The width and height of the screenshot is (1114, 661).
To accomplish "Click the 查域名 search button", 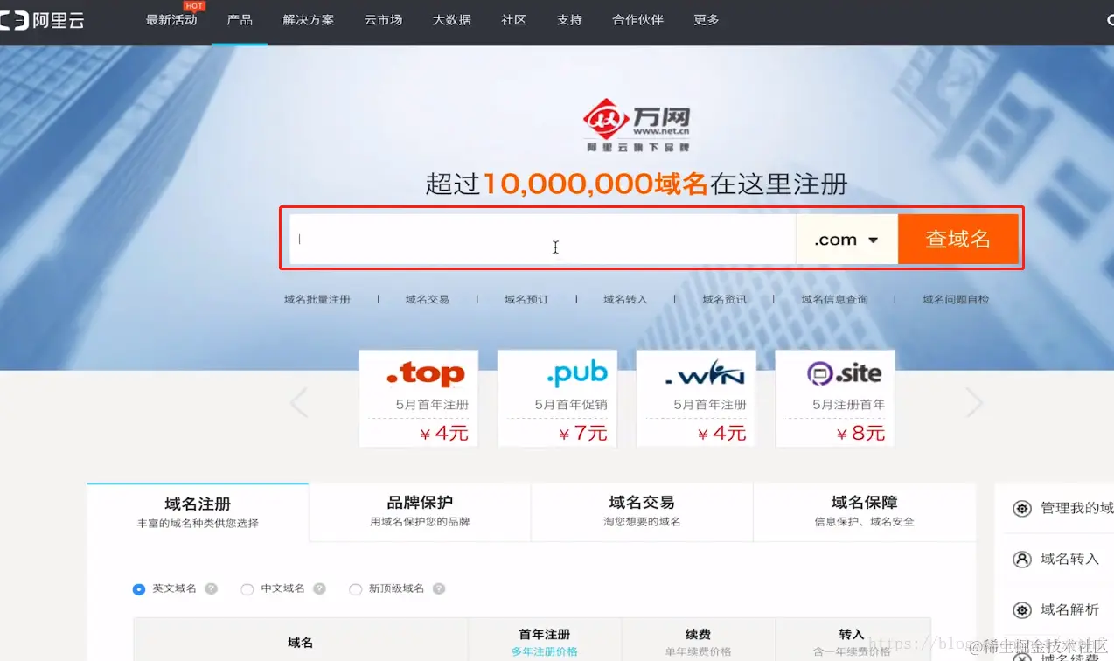I will (x=958, y=239).
